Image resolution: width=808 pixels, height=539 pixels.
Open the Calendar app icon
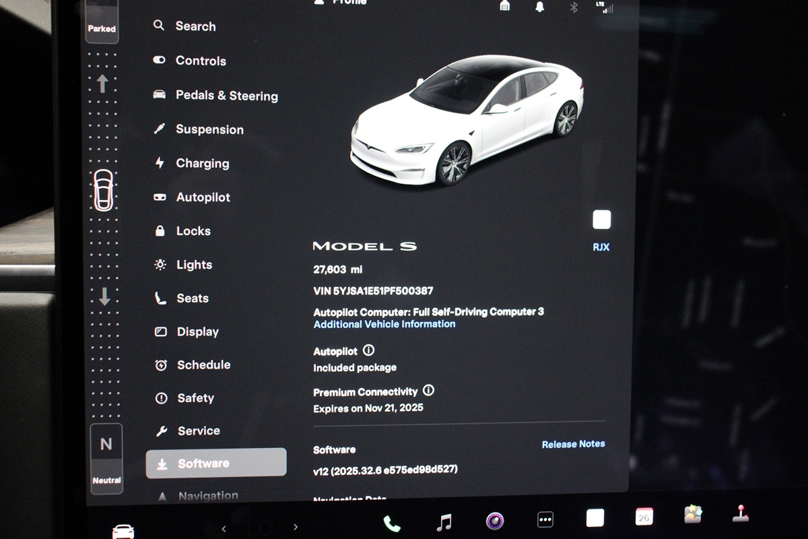(644, 517)
